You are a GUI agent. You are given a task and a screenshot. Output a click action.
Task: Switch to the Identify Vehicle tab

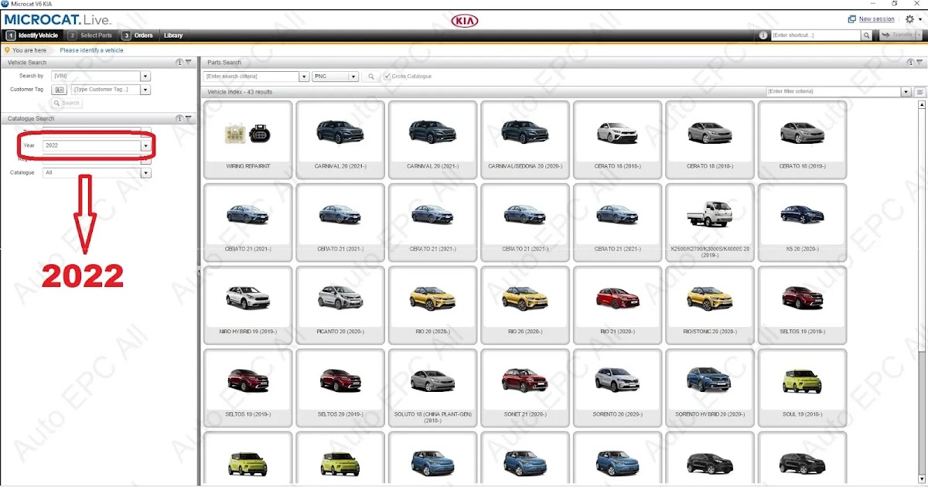tap(32, 36)
